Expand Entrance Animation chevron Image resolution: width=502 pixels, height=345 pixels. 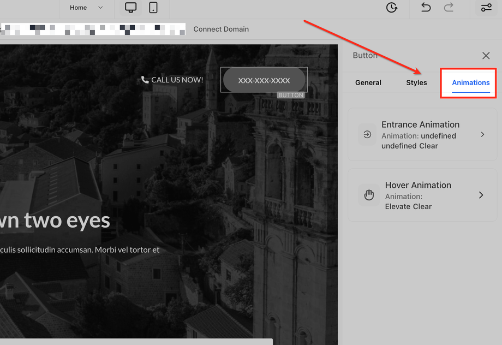(482, 134)
